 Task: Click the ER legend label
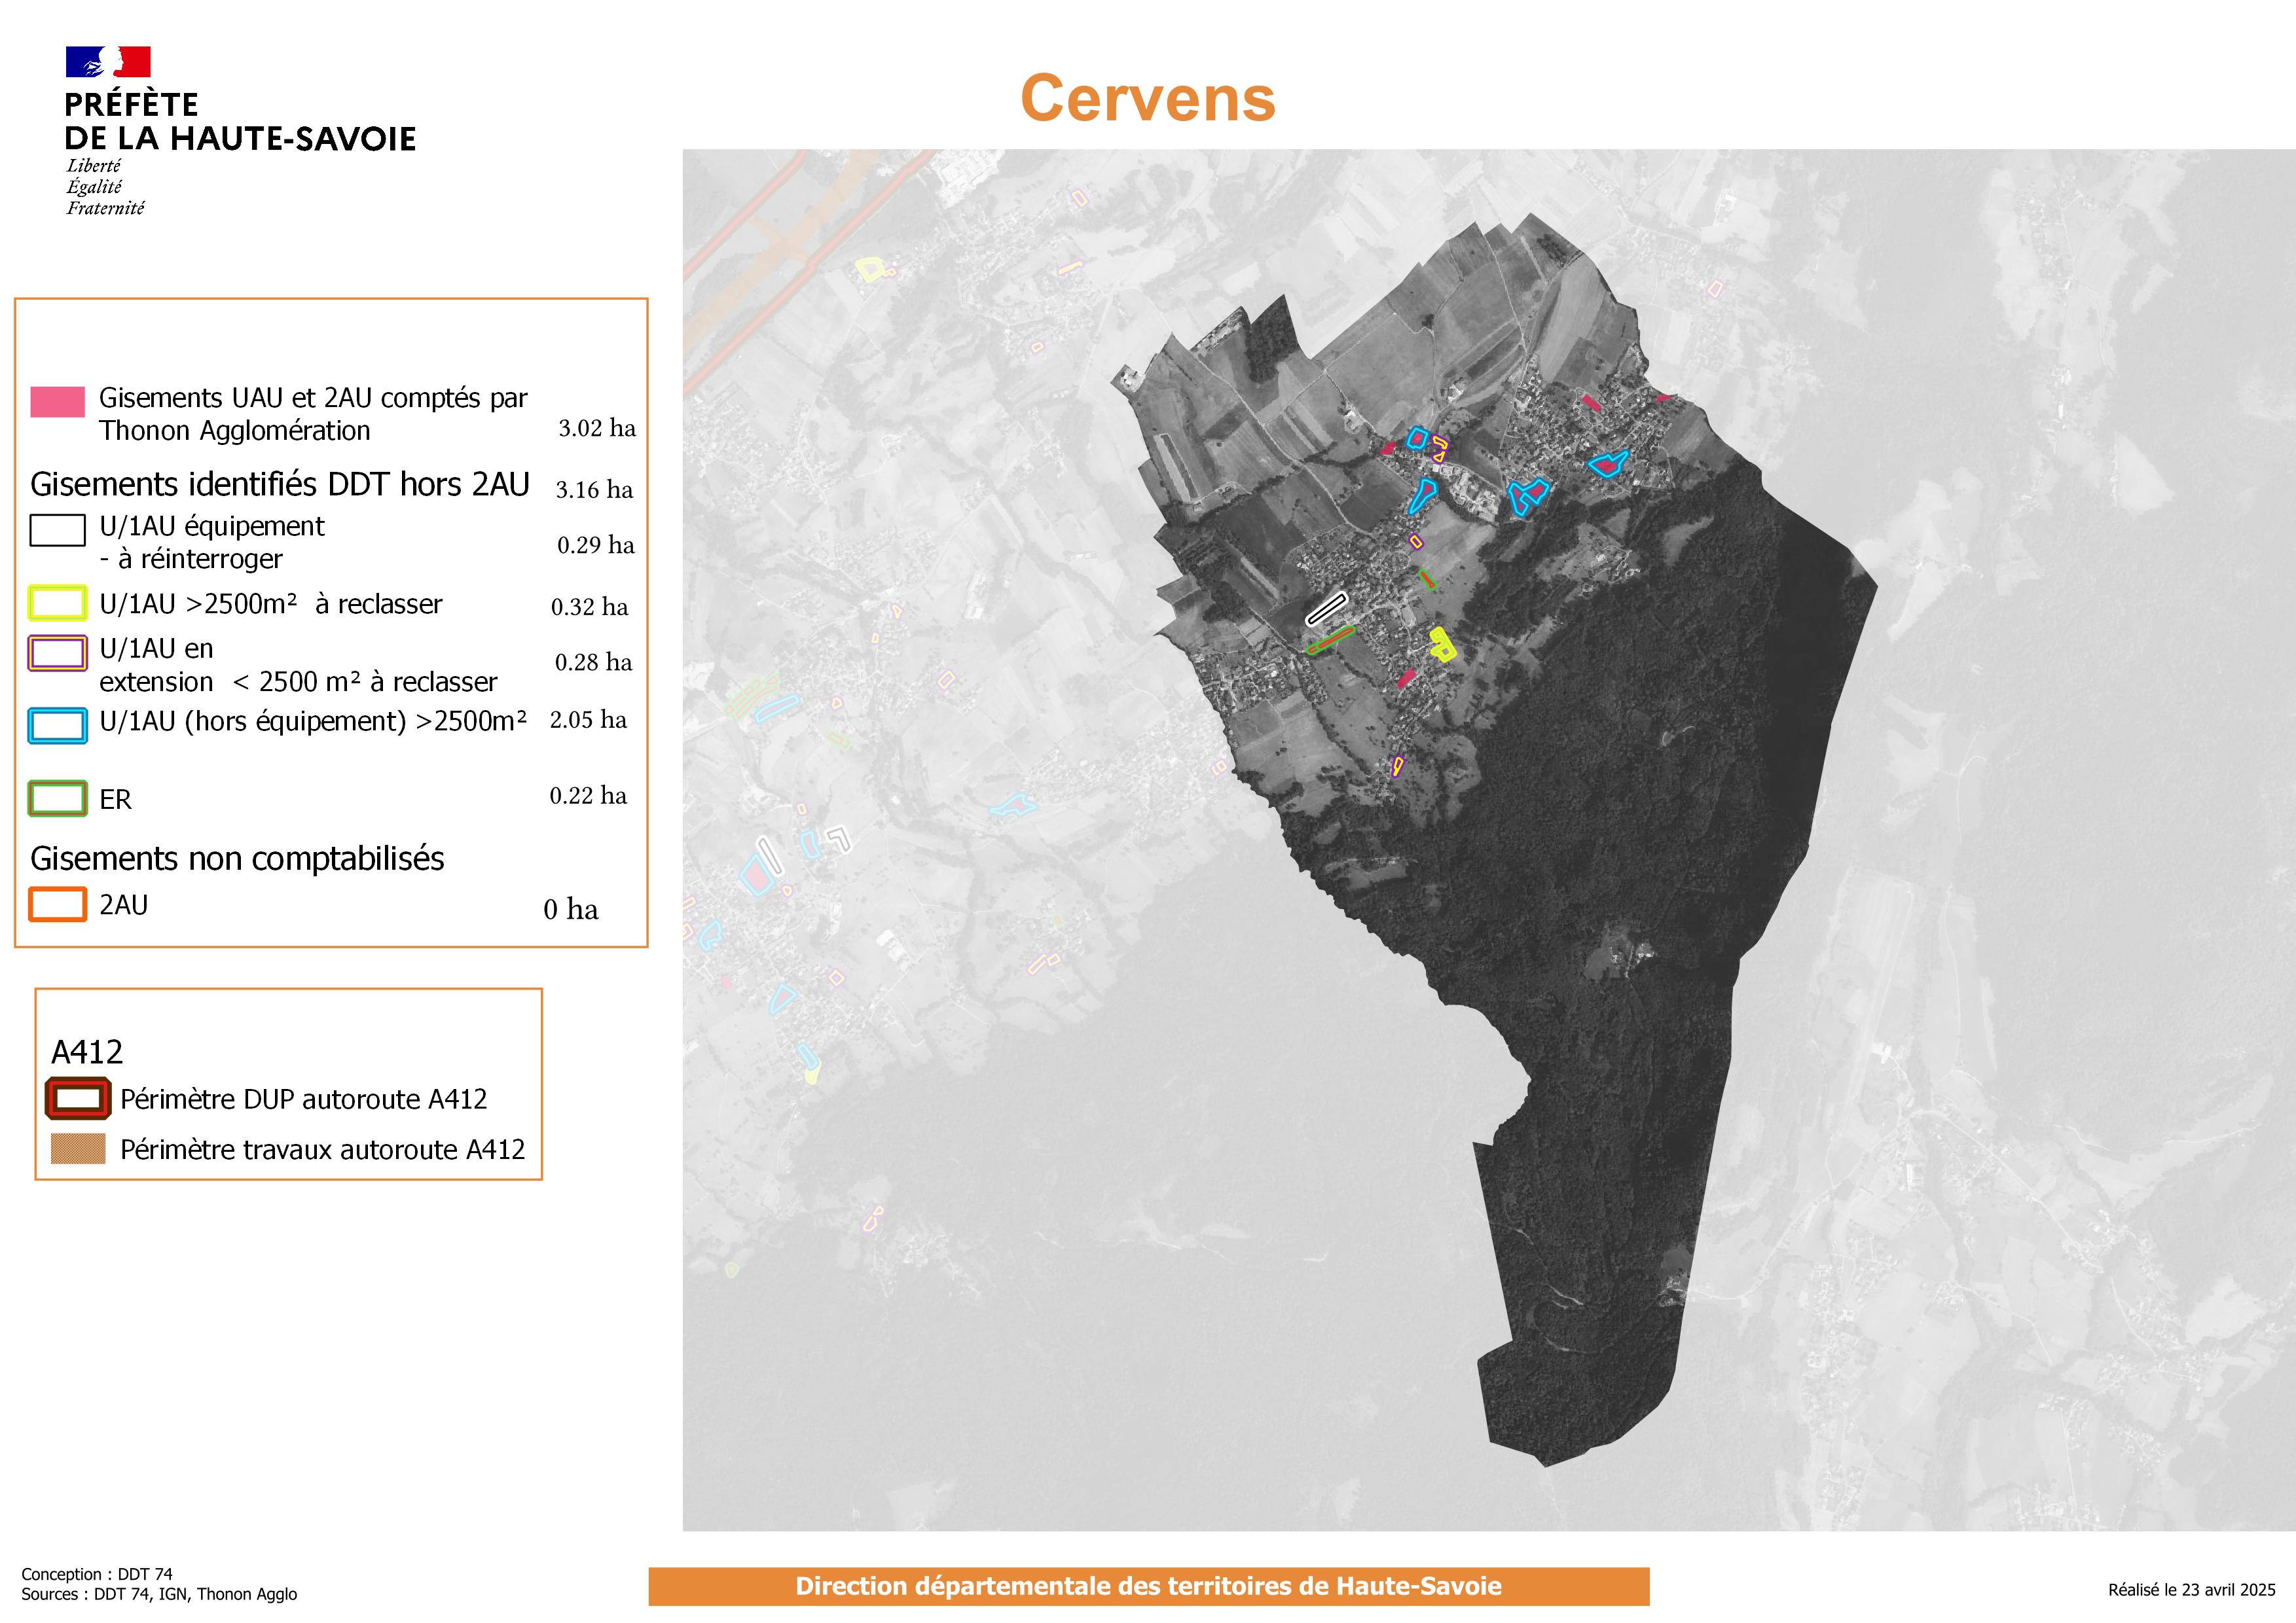click(115, 800)
